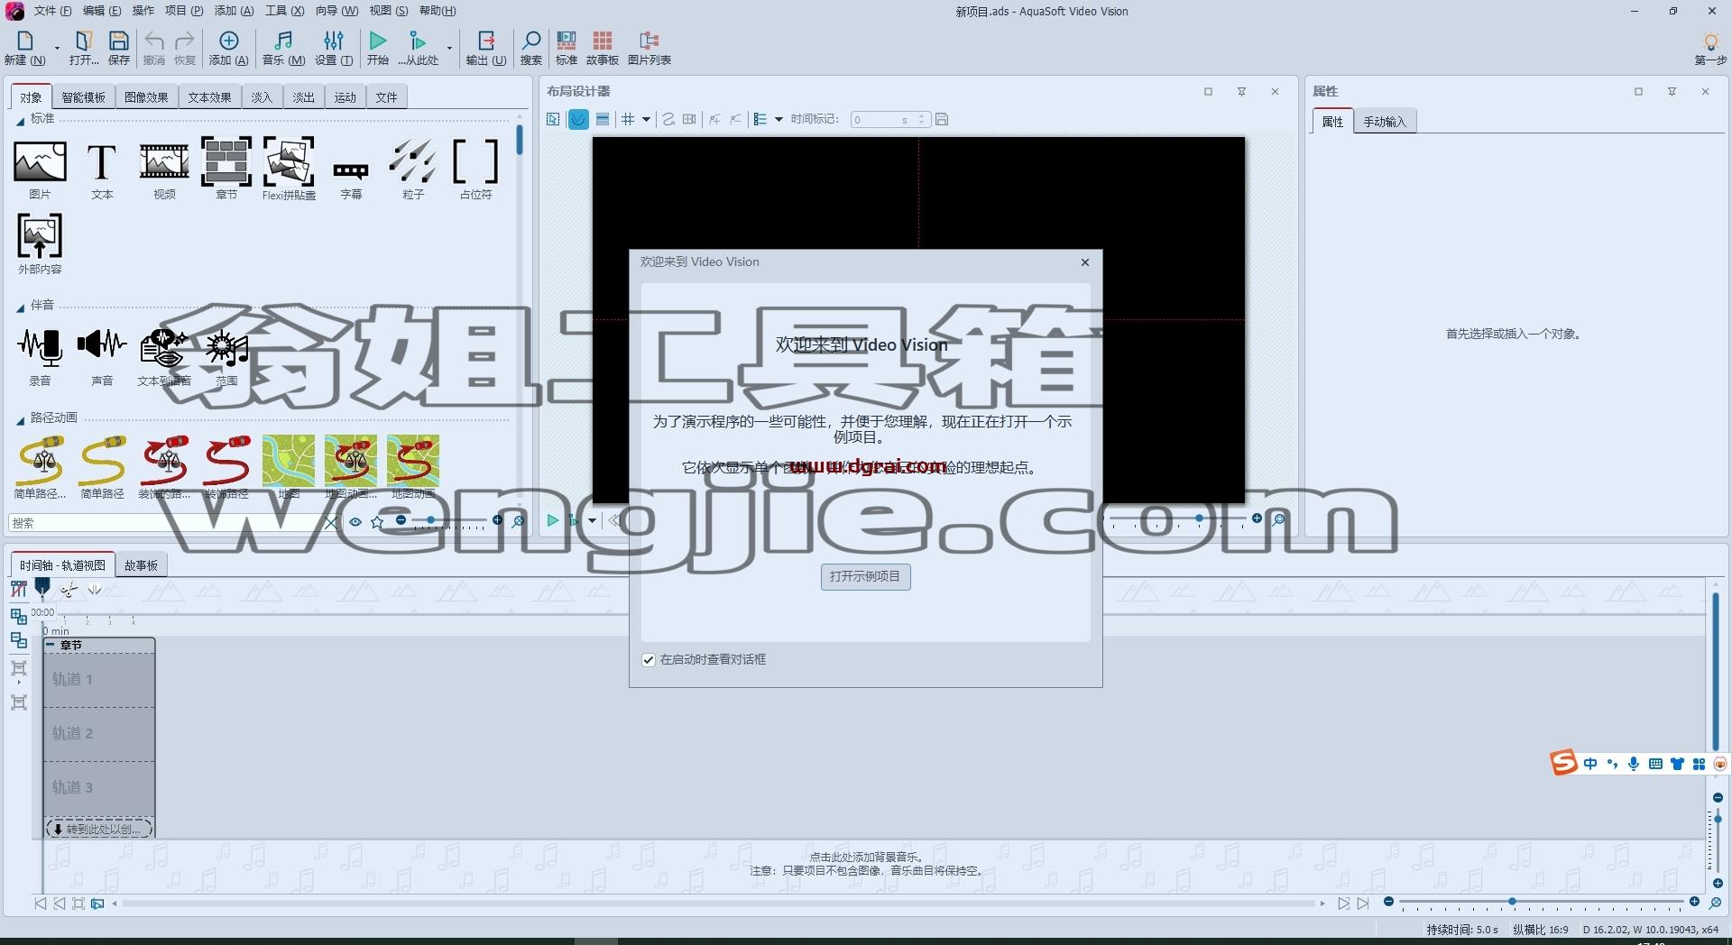Click 添加 (Add) plus toolbar icon
This screenshot has width=1732, height=945.
tap(229, 48)
